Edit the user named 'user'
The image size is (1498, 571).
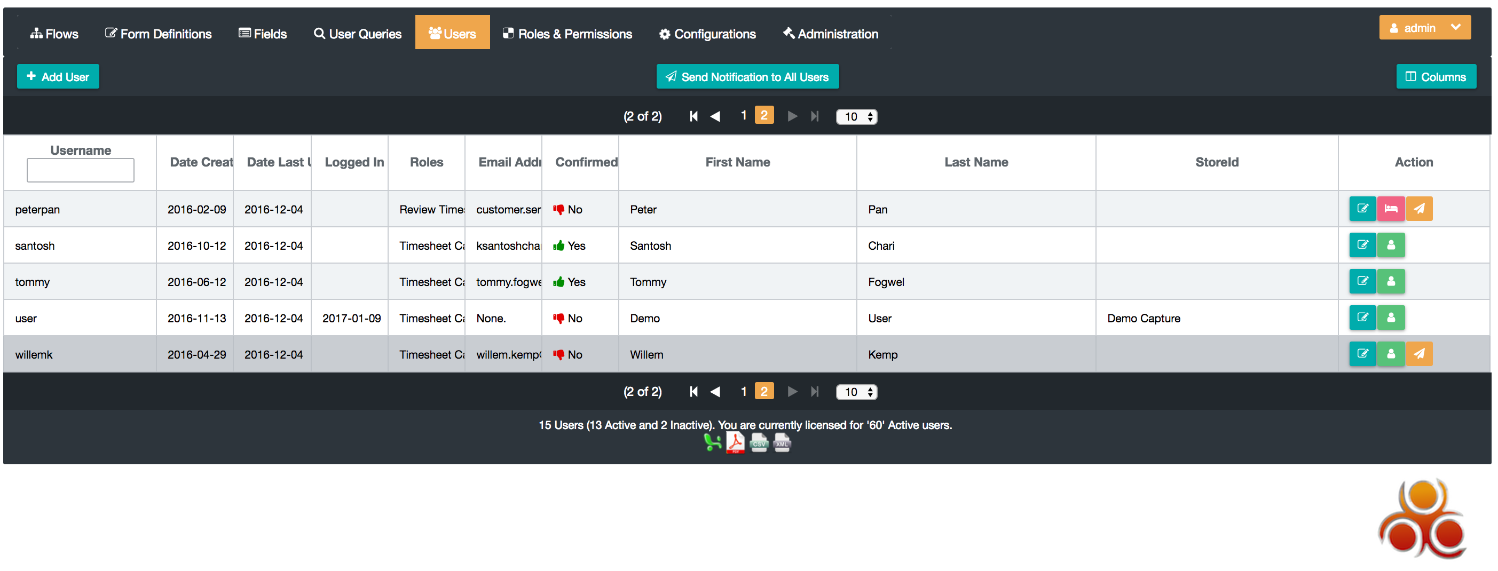1362,318
